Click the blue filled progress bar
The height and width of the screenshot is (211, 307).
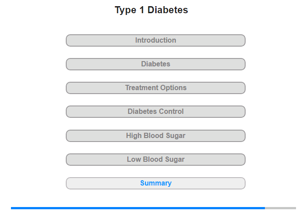[138, 208]
